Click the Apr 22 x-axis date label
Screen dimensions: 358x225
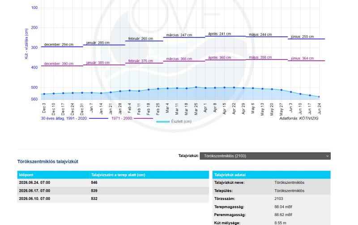pyautogui.click(x=234, y=109)
